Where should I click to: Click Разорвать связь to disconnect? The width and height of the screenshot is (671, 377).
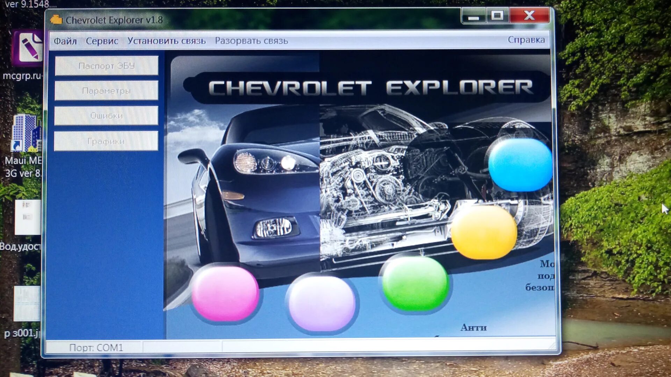(x=251, y=41)
